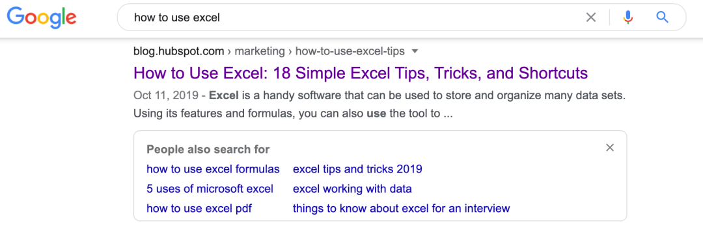Focus the search box containing 'how to use excel'
The height and width of the screenshot is (236, 703).
tap(350, 18)
